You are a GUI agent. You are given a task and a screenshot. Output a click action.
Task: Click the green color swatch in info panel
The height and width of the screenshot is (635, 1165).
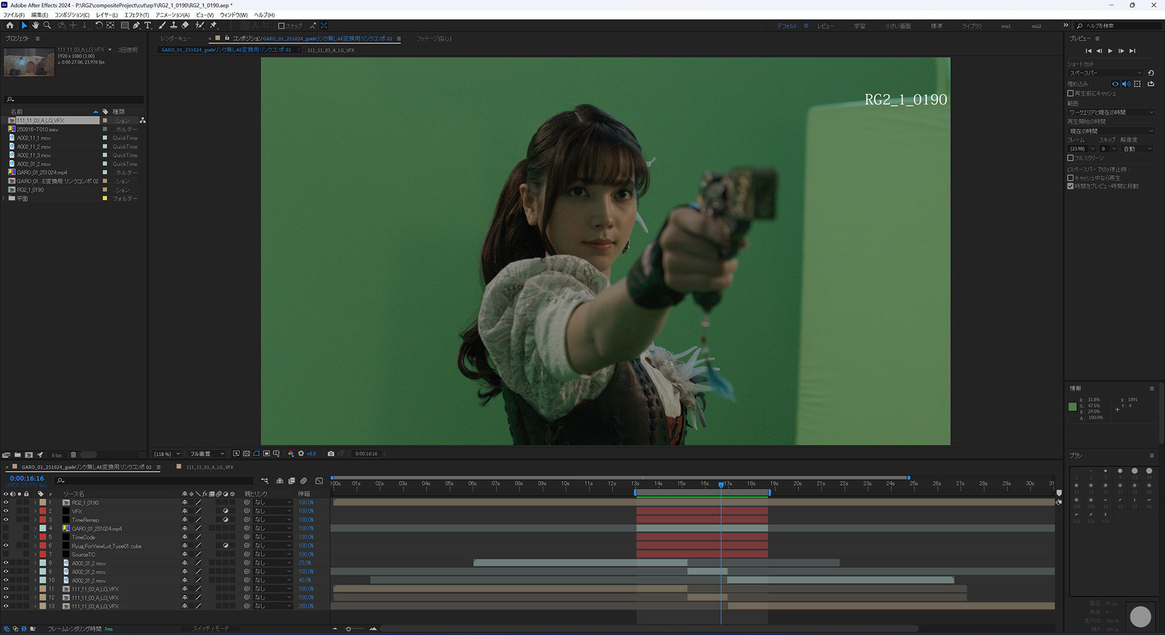1072,407
